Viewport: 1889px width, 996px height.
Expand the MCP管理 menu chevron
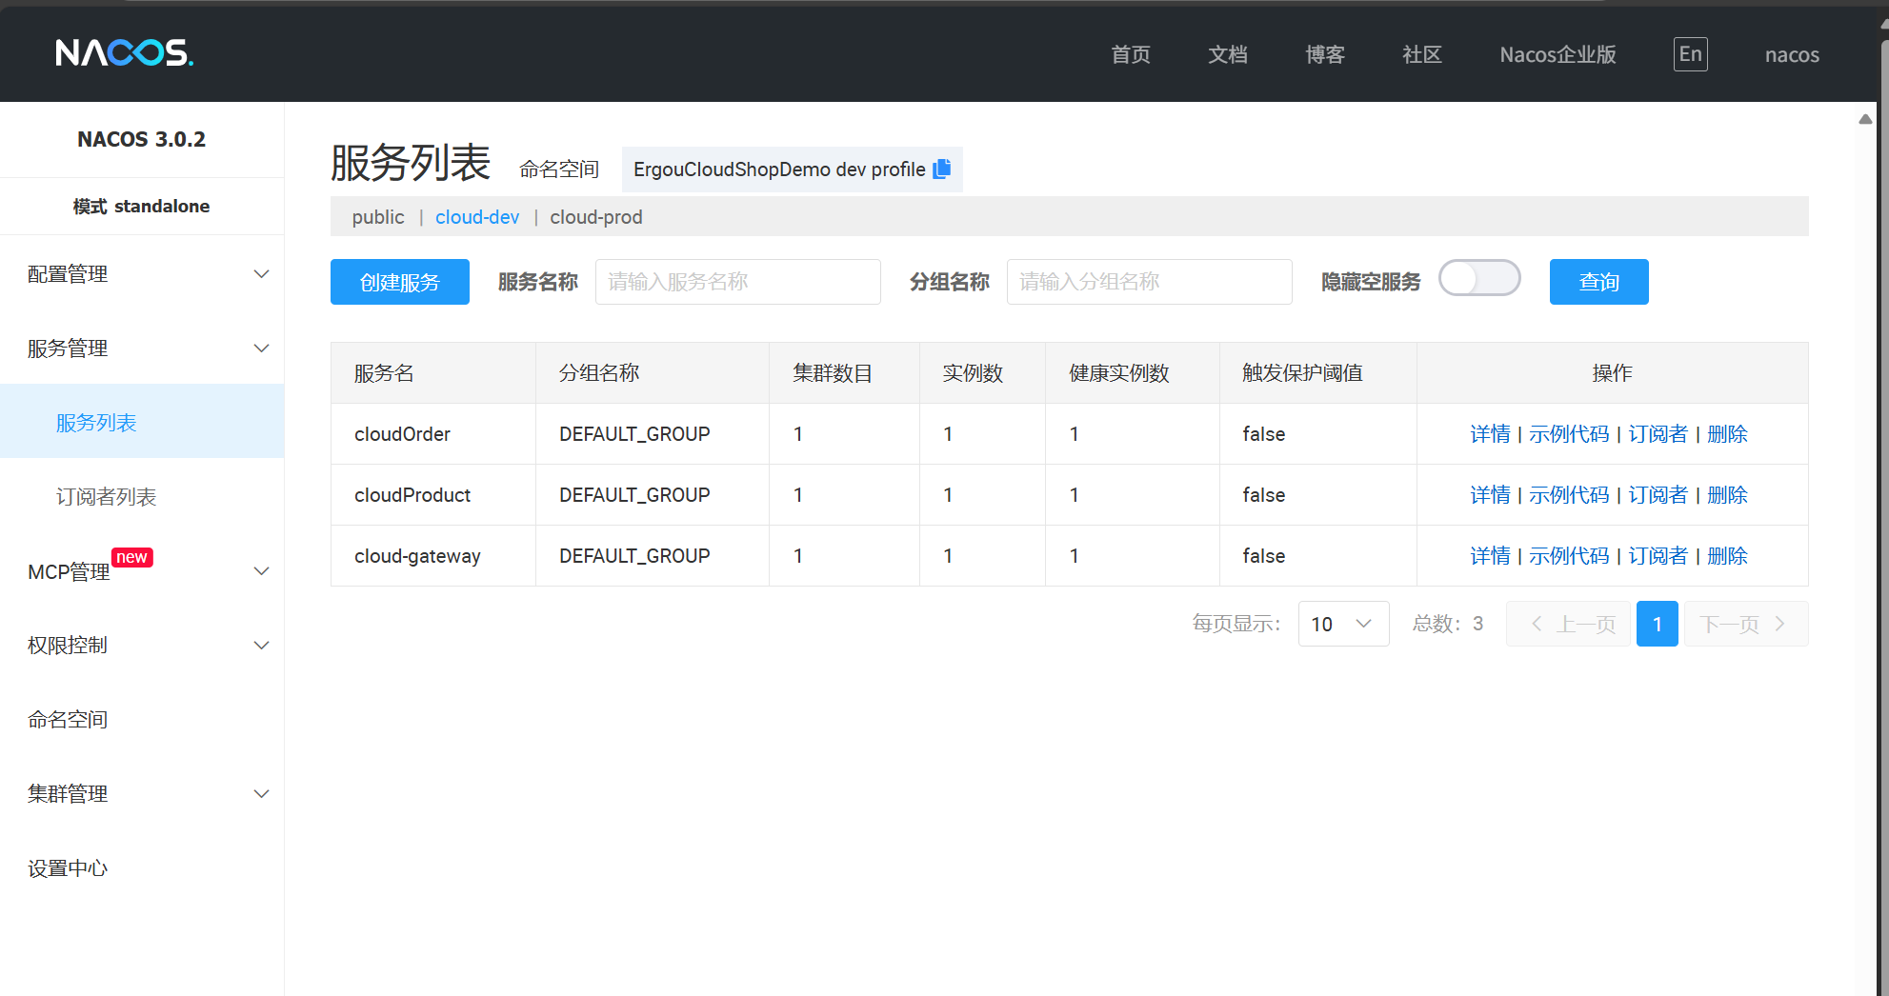(x=261, y=571)
